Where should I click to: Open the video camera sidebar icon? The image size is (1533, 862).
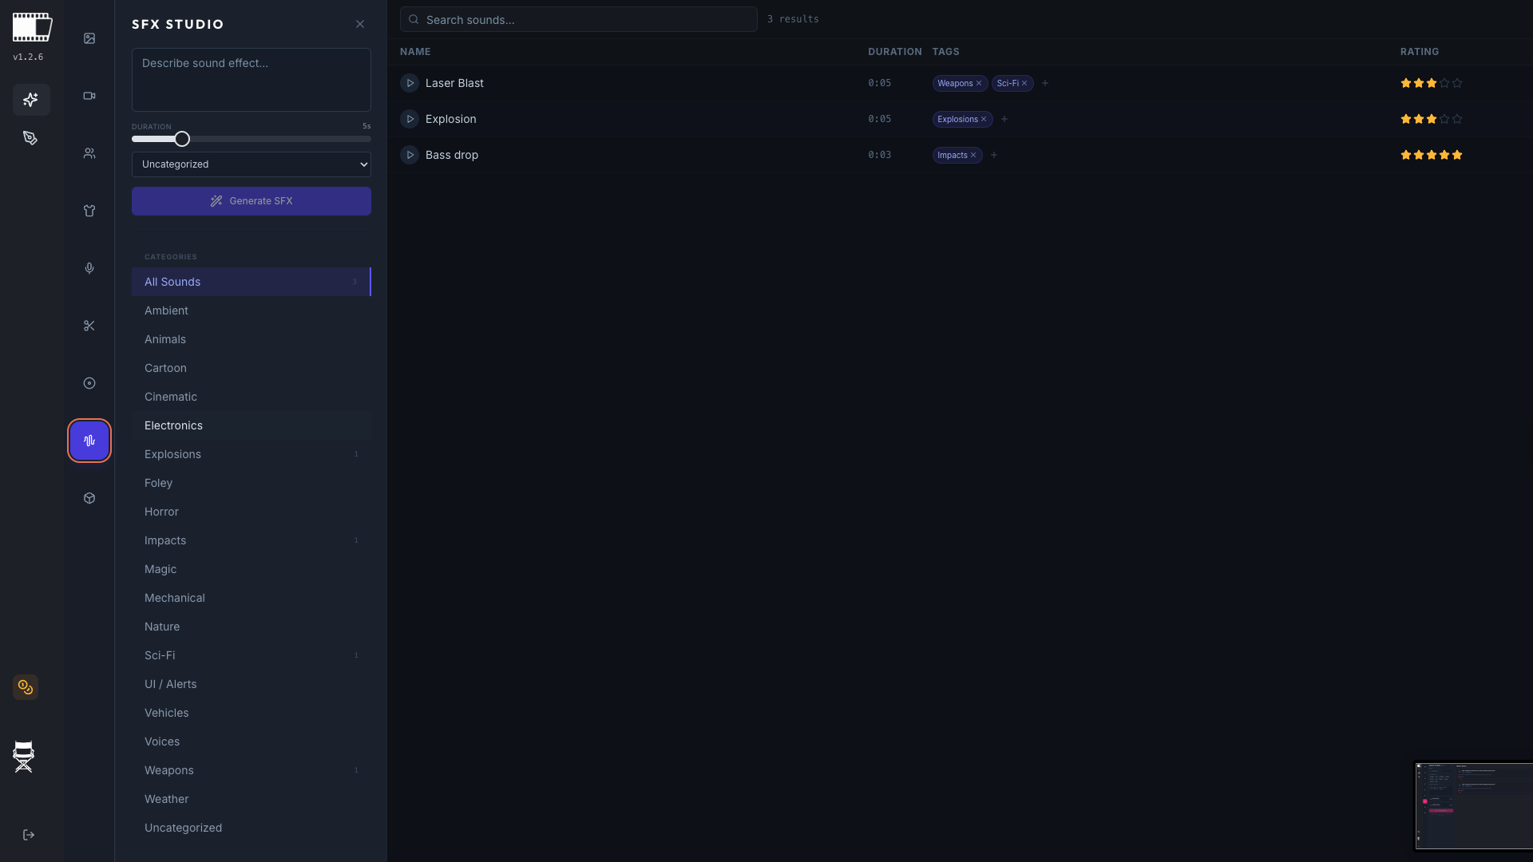click(x=89, y=96)
